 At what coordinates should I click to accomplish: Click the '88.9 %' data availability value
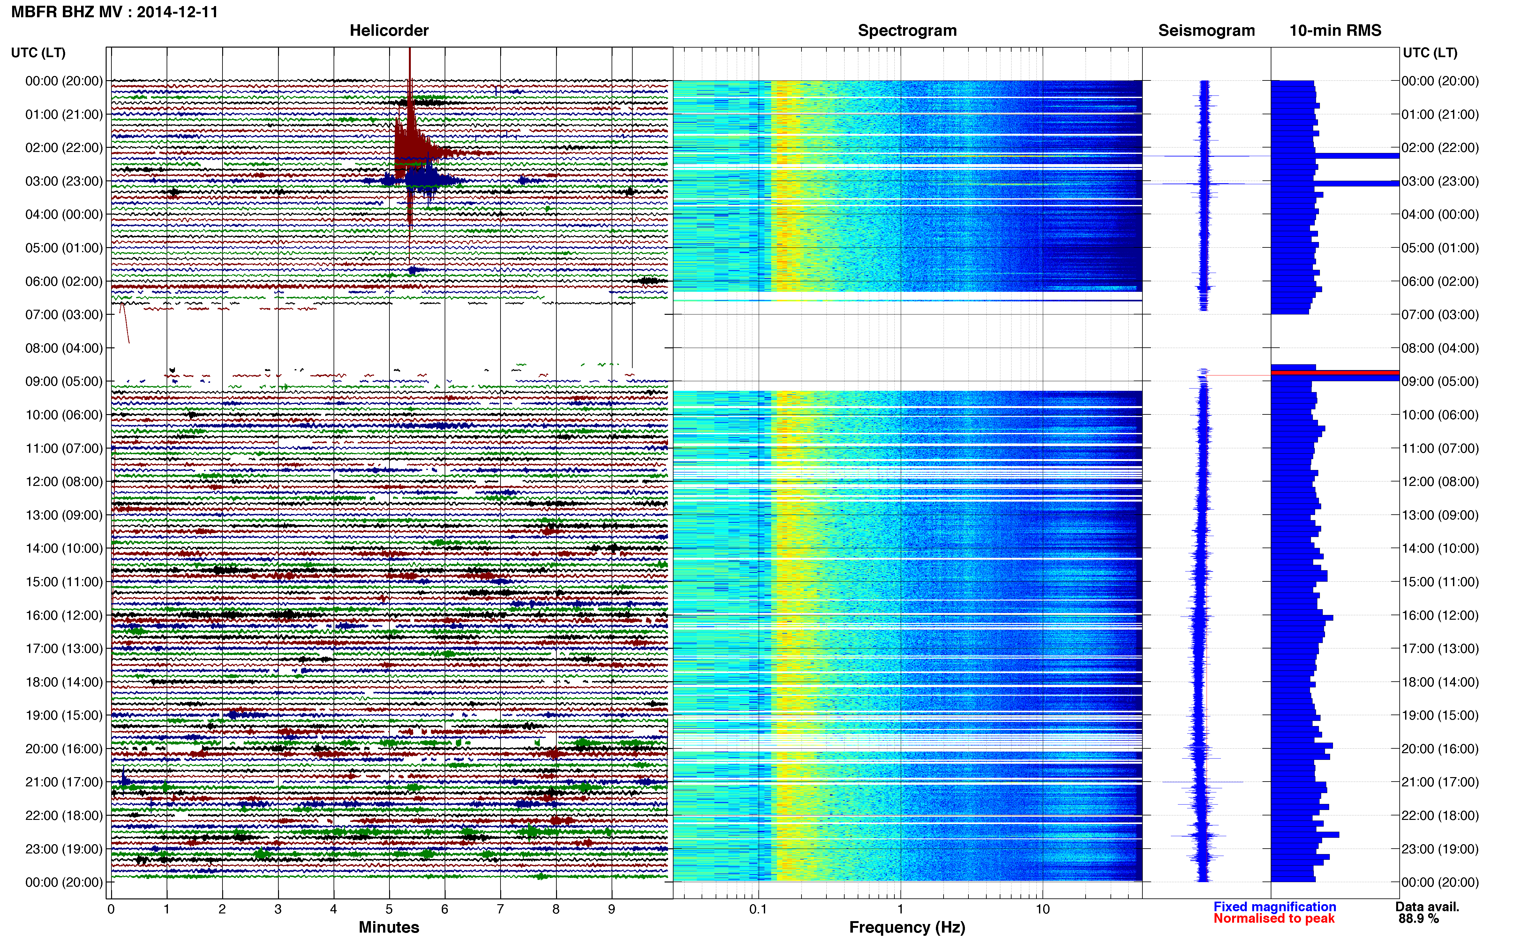pos(1419,919)
